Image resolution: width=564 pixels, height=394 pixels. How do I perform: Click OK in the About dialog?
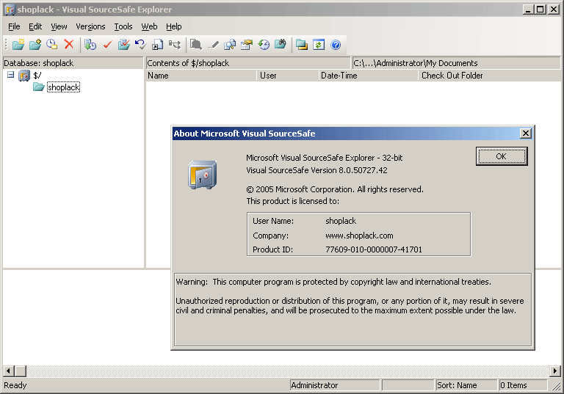(x=502, y=156)
